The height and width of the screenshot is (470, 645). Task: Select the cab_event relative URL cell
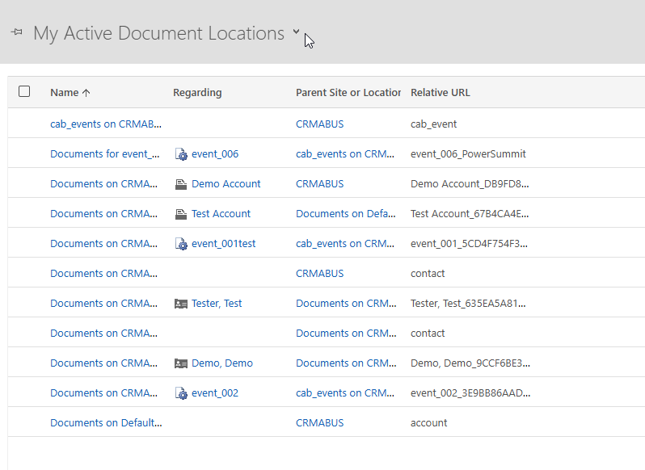coord(433,124)
